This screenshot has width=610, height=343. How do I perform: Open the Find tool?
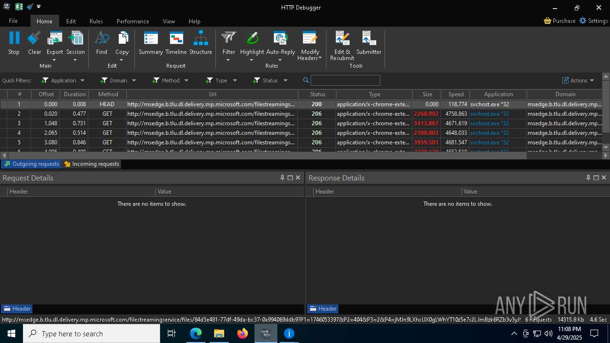point(102,43)
